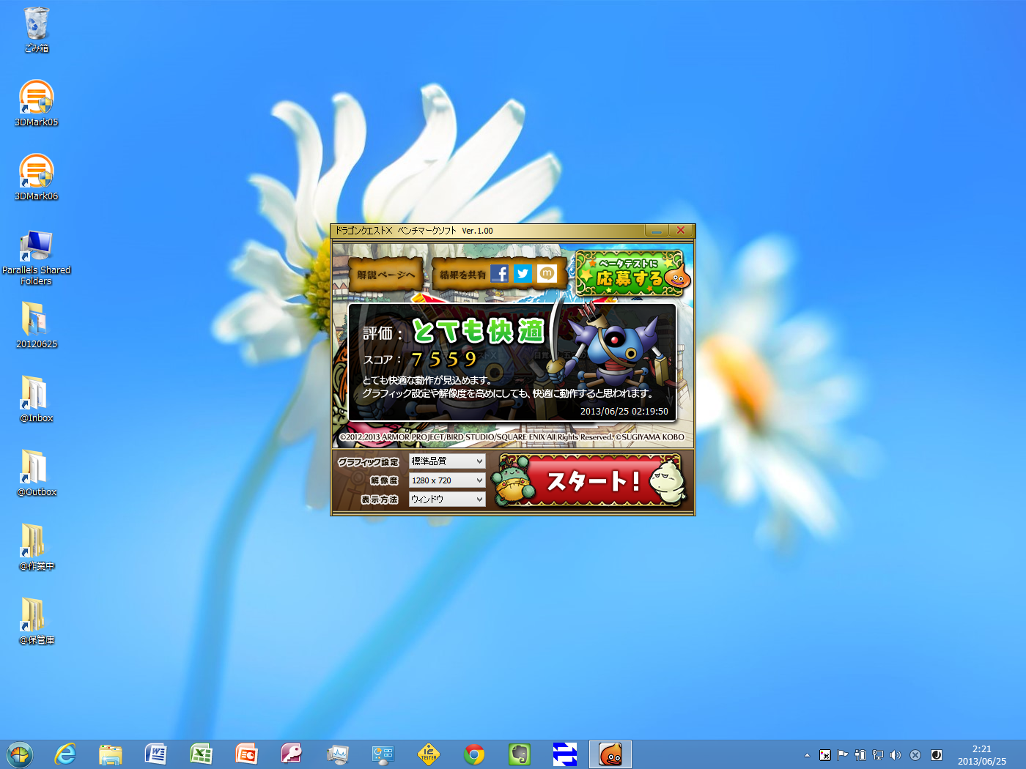1026x769 pixels.
Task: Select the @保管庫 folder shortcut
Action: click(37, 621)
